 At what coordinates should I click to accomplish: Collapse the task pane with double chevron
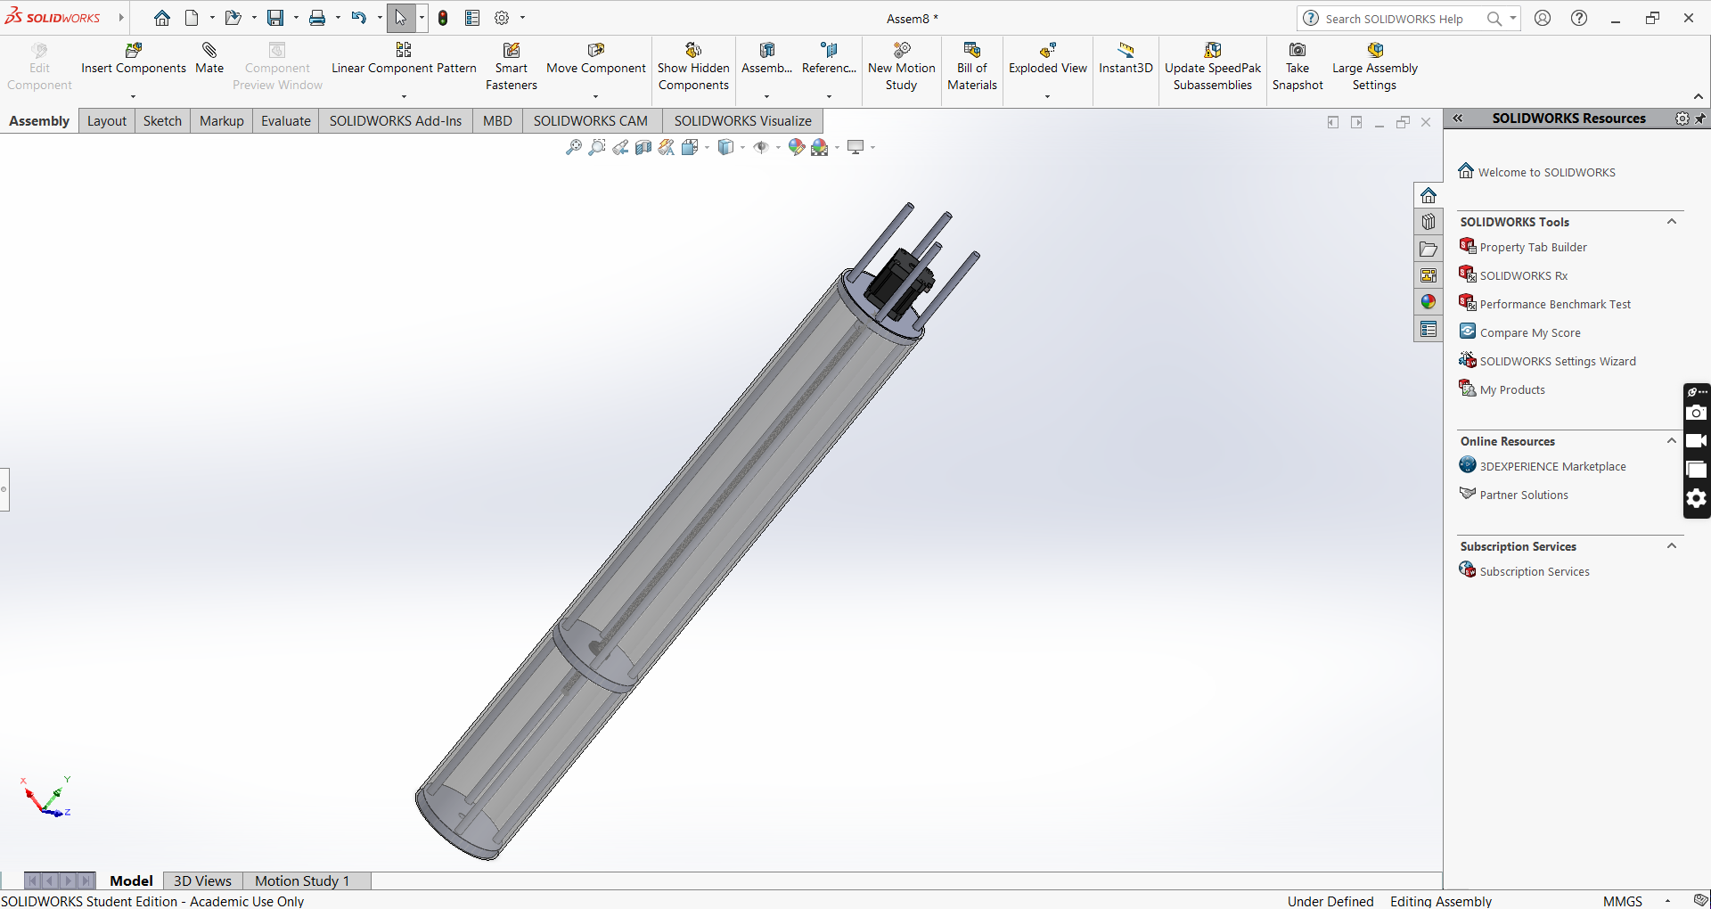1458,119
